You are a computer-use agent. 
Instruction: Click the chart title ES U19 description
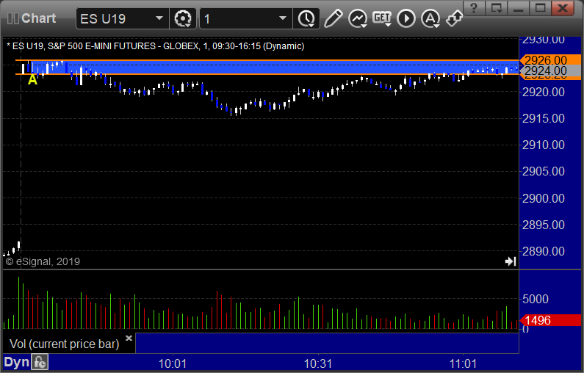(155, 46)
